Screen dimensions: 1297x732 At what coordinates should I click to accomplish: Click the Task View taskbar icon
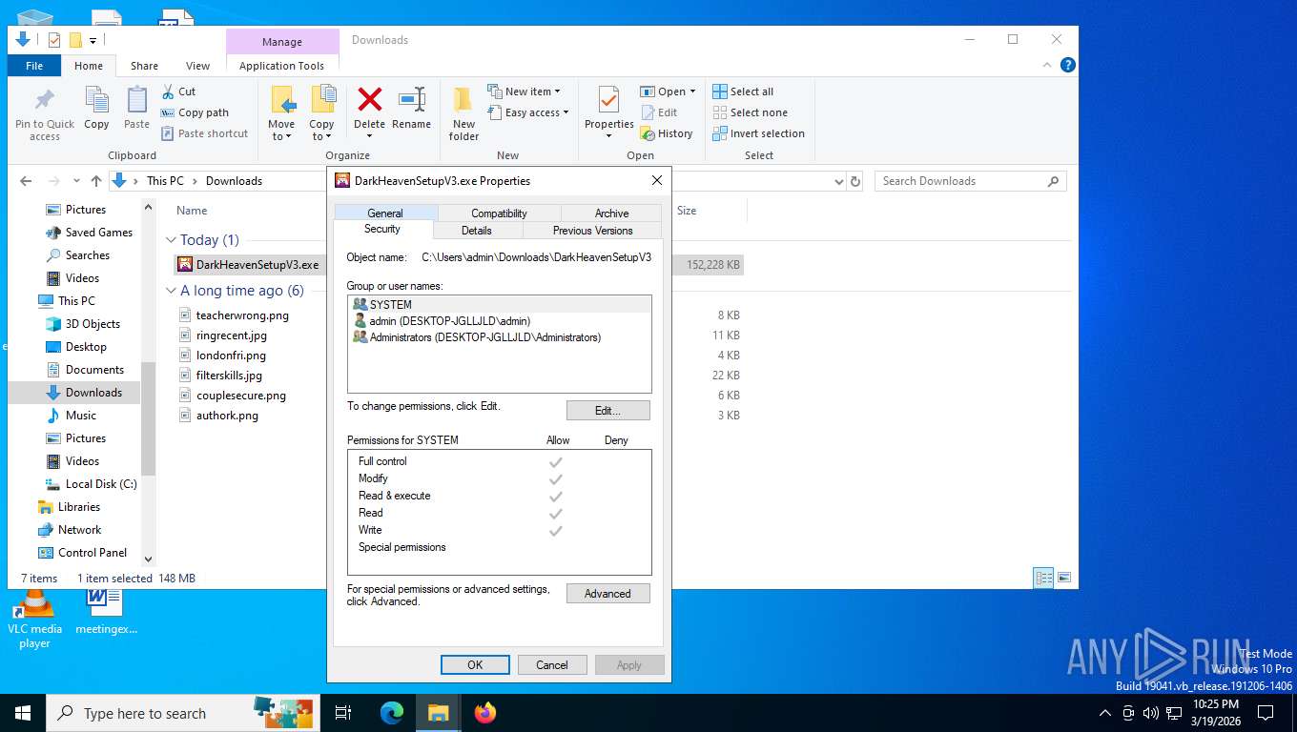tap(343, 712)
